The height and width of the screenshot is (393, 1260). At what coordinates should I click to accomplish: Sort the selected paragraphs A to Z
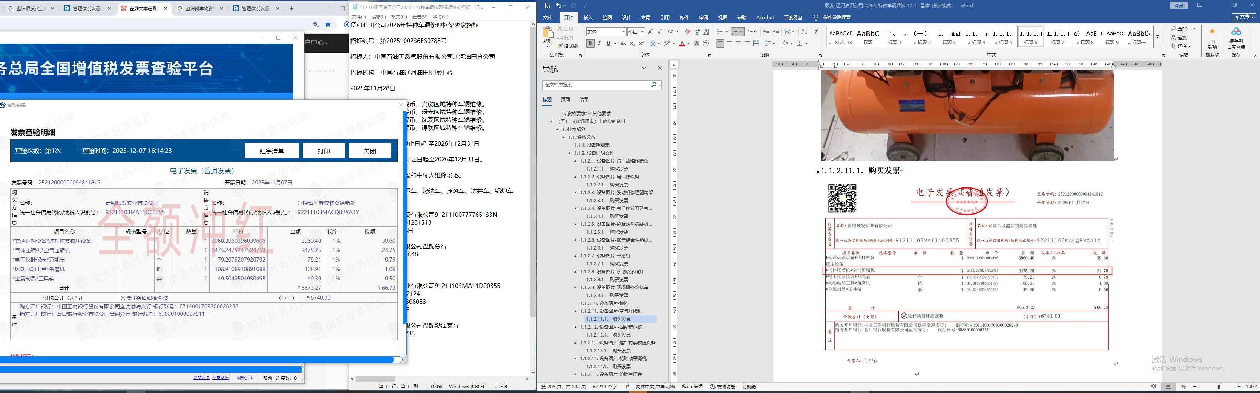click(x=804, y=32)
